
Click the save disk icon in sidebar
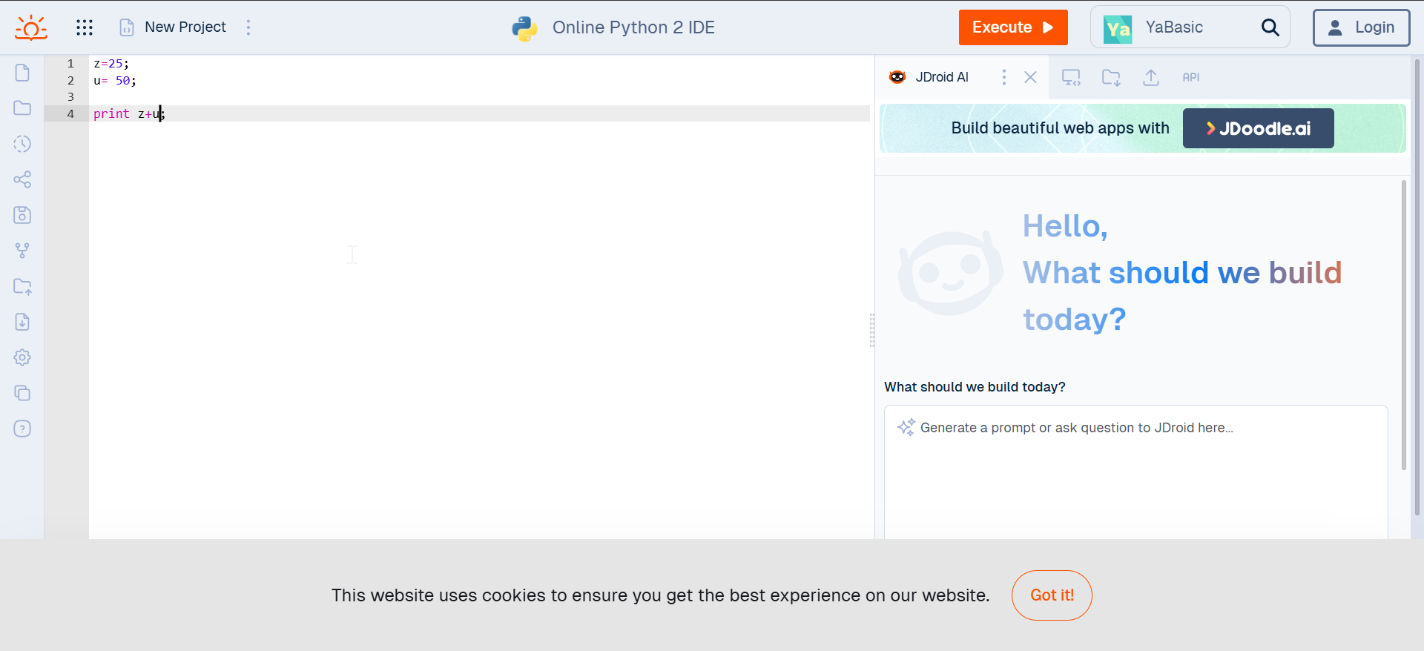point(22,215)
